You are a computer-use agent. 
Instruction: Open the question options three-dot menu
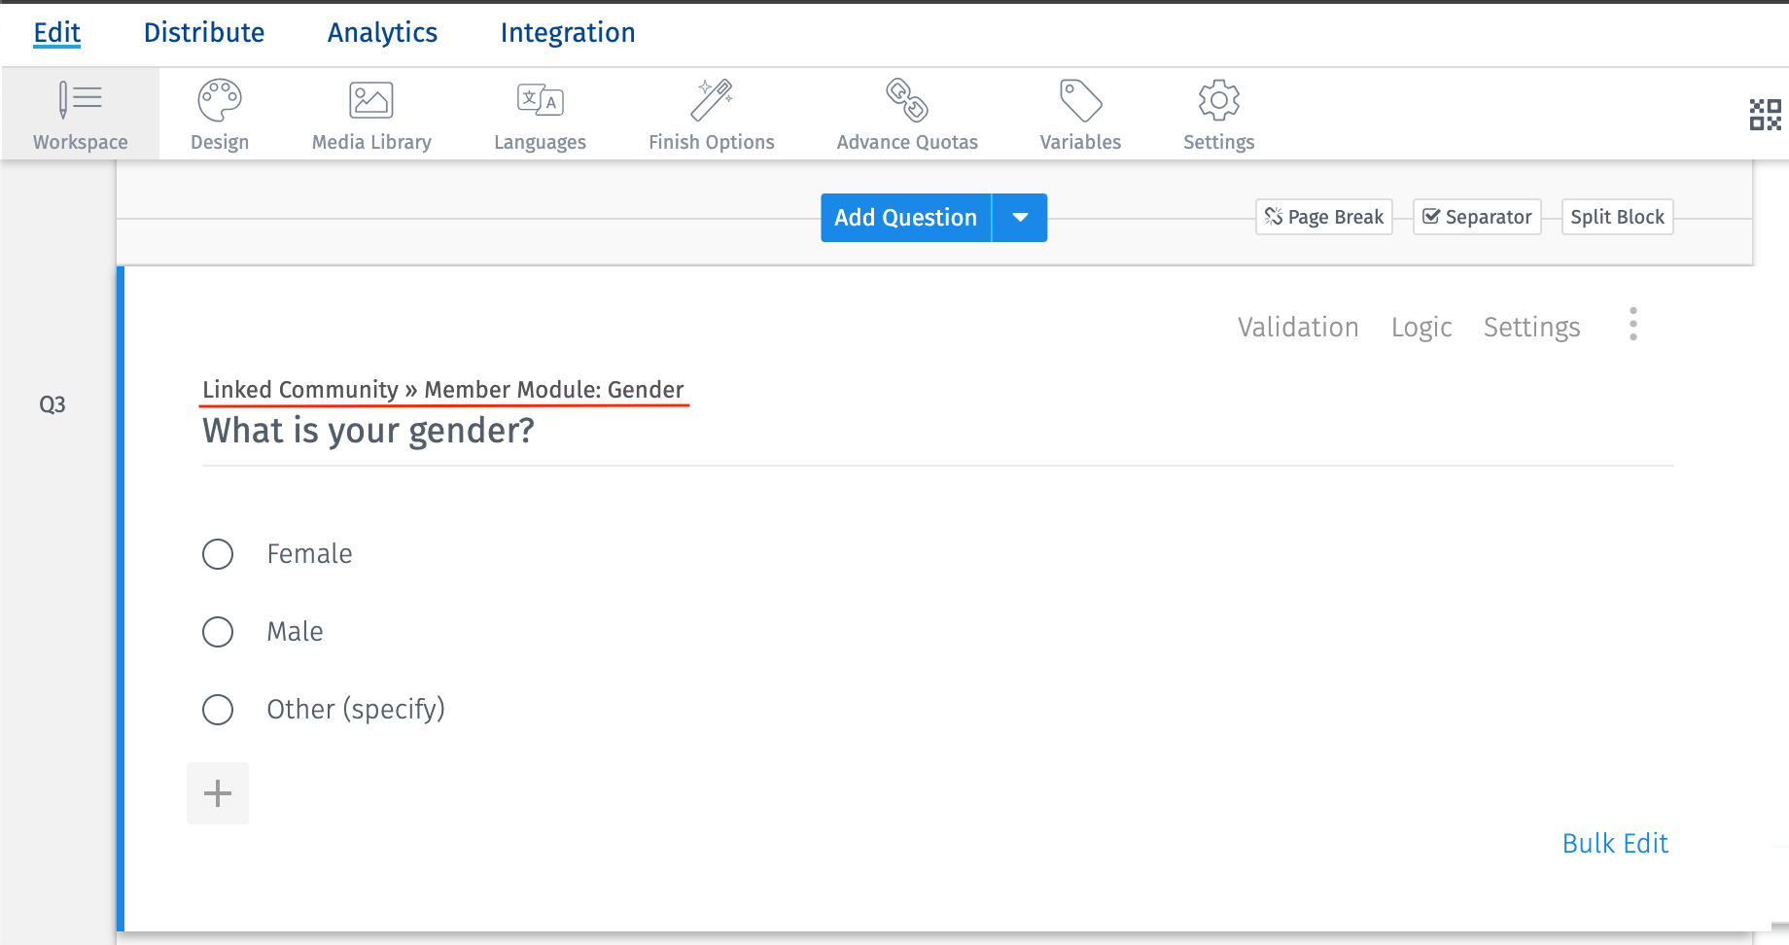click(1633, 324)
